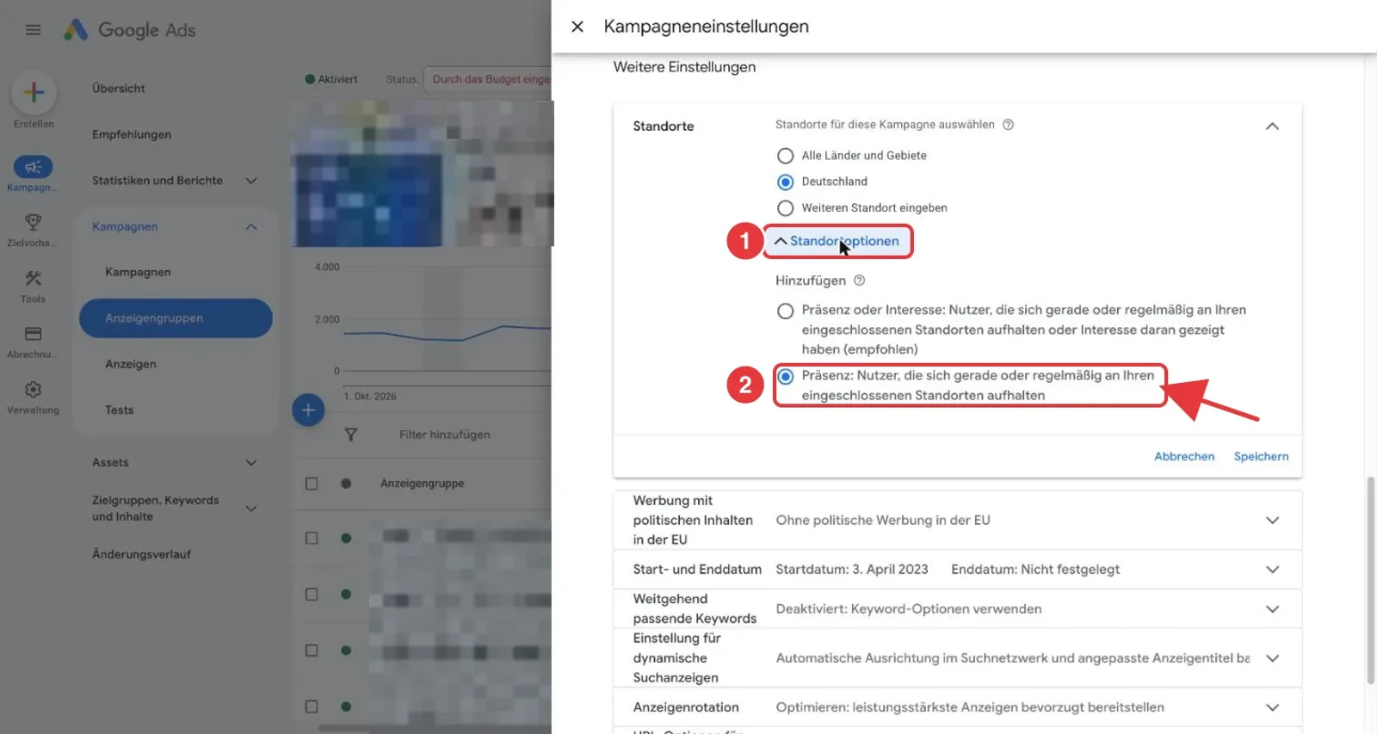
Task: Collapse the Standorte settings card
Action: (x=1272, y=126)
